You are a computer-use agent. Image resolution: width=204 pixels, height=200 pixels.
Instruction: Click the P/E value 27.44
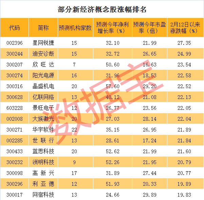click(149, 173)
